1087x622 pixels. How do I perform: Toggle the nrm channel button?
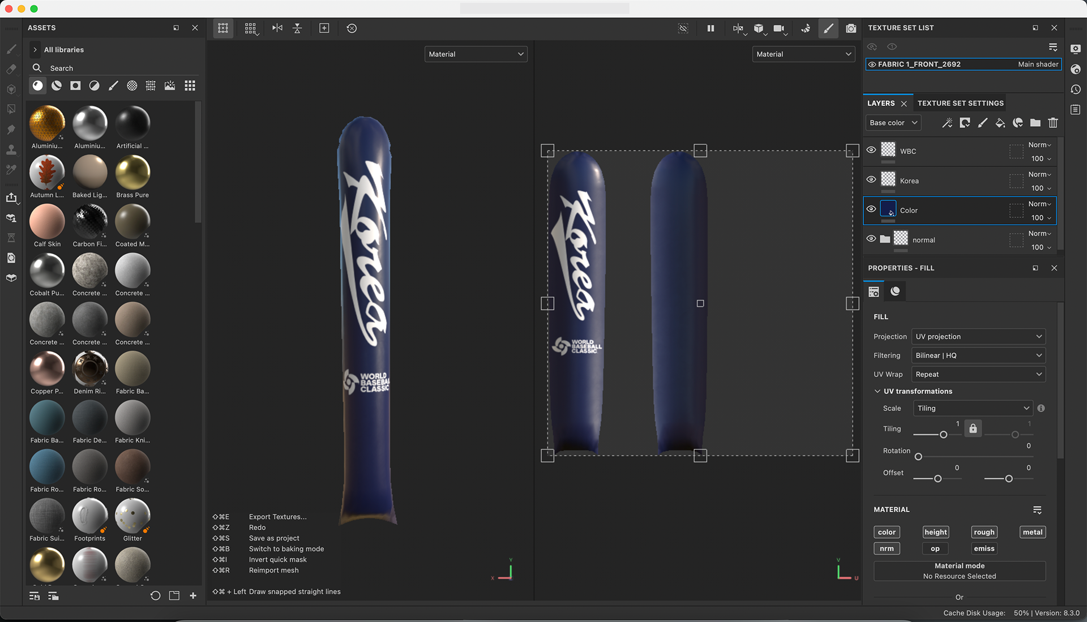pos(887,548)
